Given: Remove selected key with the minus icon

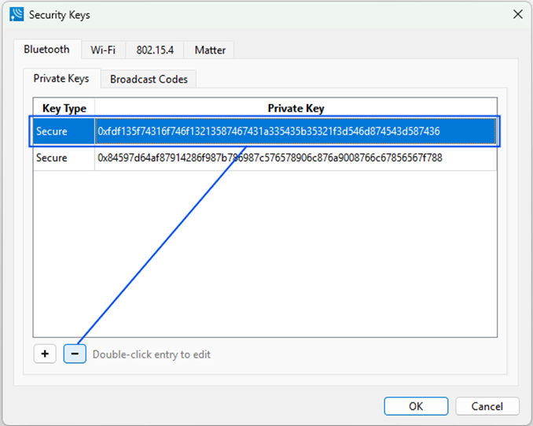Looking at the screenshot, I should point(75,354).
